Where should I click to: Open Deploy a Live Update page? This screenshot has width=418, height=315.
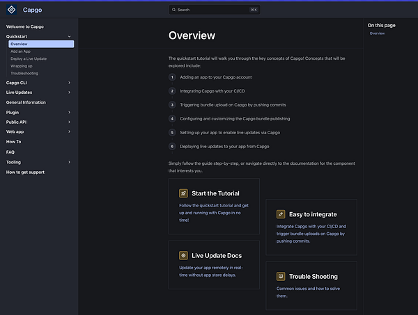(x=29, y=58)
